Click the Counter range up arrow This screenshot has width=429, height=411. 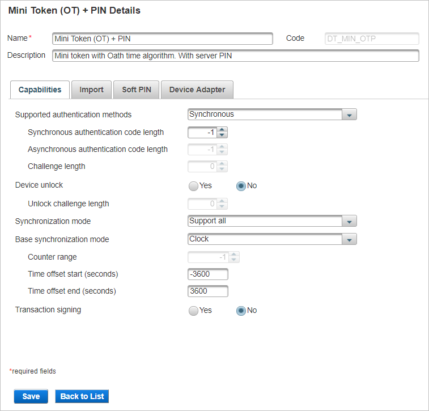point(234,255)
